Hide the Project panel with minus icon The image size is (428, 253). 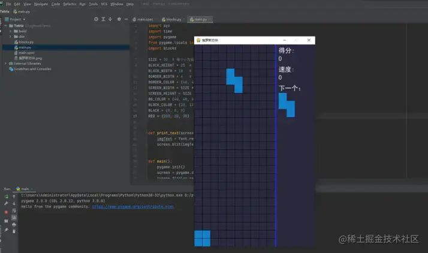[126, 19]
